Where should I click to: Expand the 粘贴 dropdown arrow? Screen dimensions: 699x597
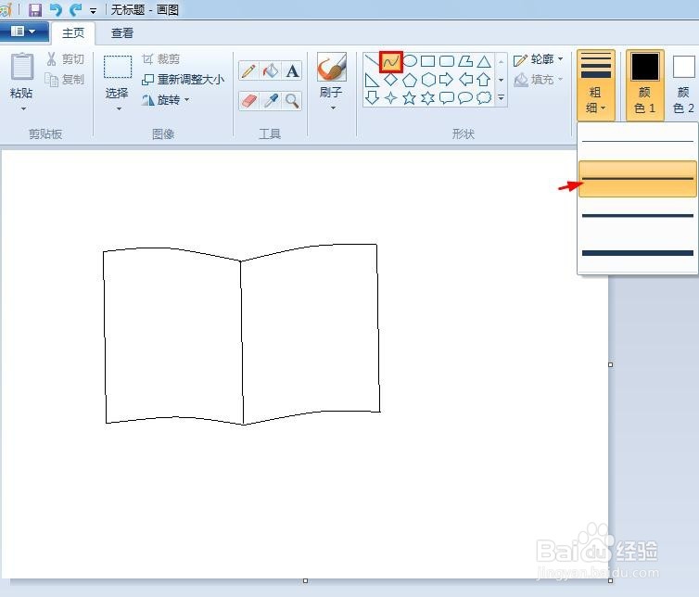pyautogui.click(x=23, y=108)
